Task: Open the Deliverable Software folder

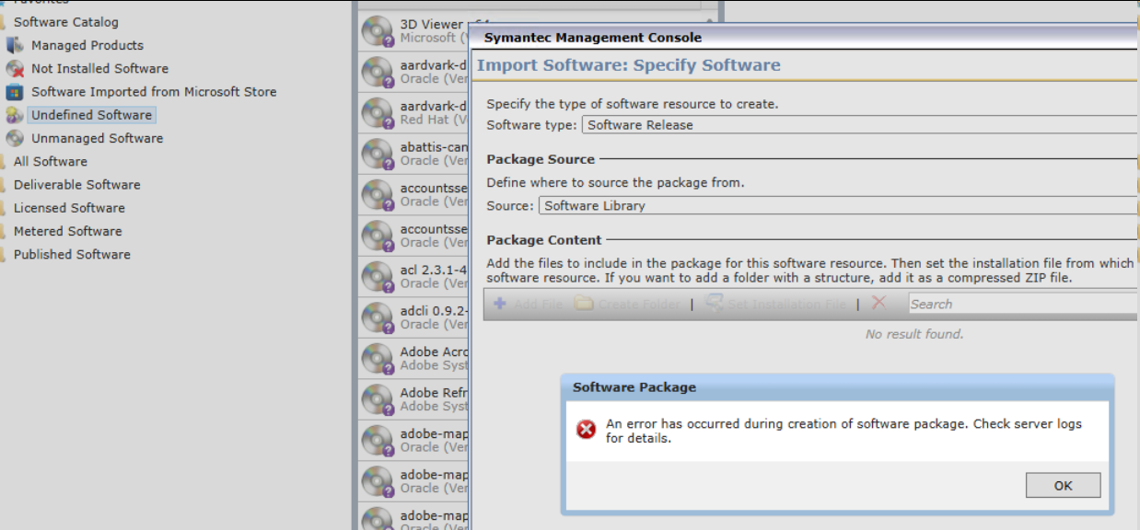Action: tap(76, 185)
